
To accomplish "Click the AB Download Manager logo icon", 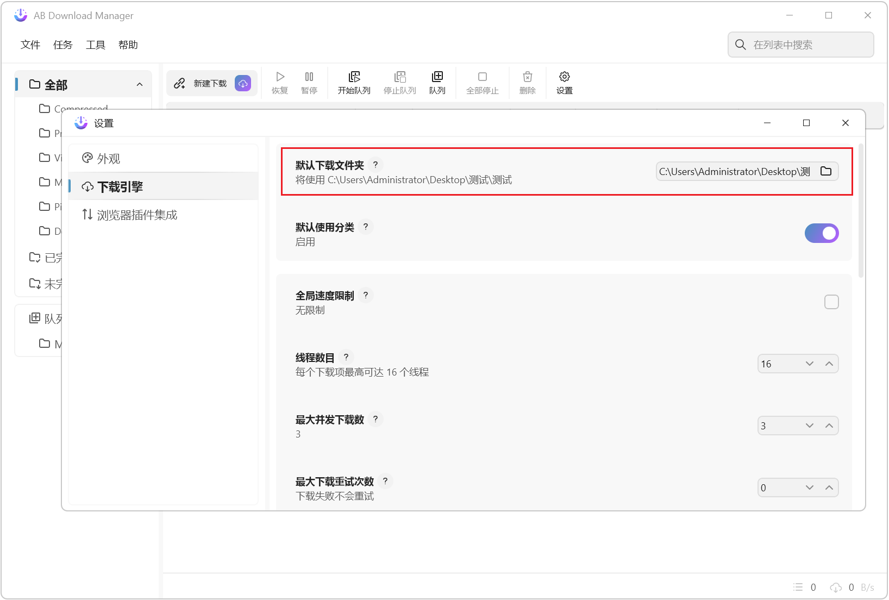I will (x=21, y=15).
